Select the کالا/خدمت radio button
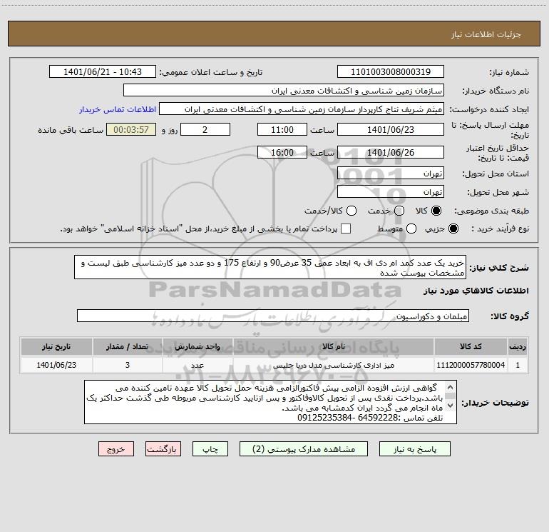Screen dimensions: 549x532 (x=352, y=211)
